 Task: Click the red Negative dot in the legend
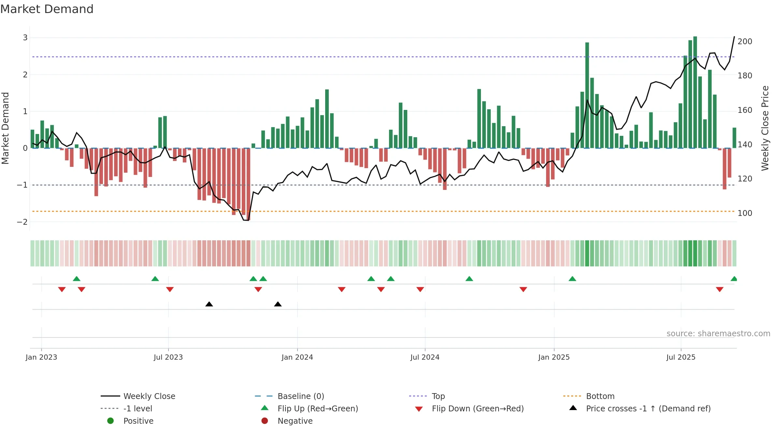pyautogui.click(x=265, y=421)
